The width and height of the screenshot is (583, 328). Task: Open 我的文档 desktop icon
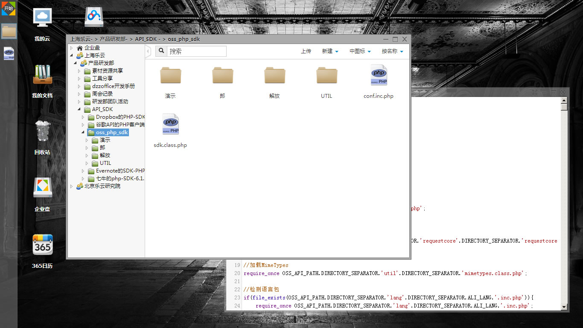tap(42, 75)
